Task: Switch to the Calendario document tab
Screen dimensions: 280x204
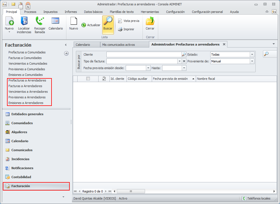Action: [x=87, y=45]
